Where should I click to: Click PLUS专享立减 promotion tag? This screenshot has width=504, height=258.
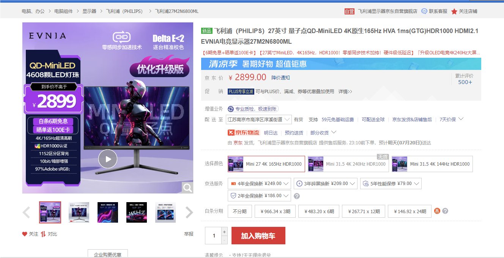coord(241,92)
